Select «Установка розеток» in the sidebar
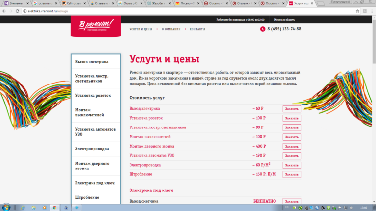 (x=96, y=95)
